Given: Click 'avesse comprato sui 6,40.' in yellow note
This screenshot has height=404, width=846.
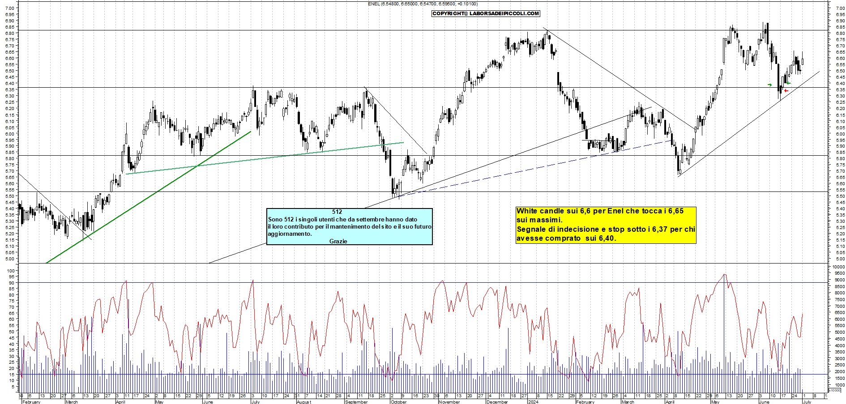Looking at the screenshot, I should pos(566,238).
